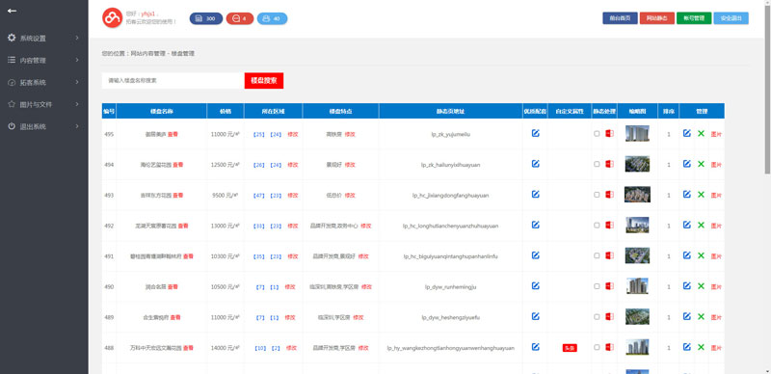Delete row 488 with green X
Screen dimensions: 771x374
tap(701, 347)
